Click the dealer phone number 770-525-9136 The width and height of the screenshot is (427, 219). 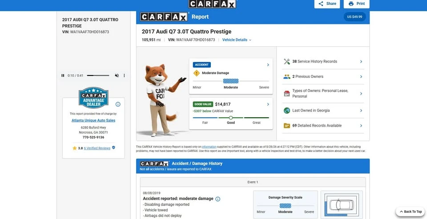pyautogui.click(x=93, y=137)
